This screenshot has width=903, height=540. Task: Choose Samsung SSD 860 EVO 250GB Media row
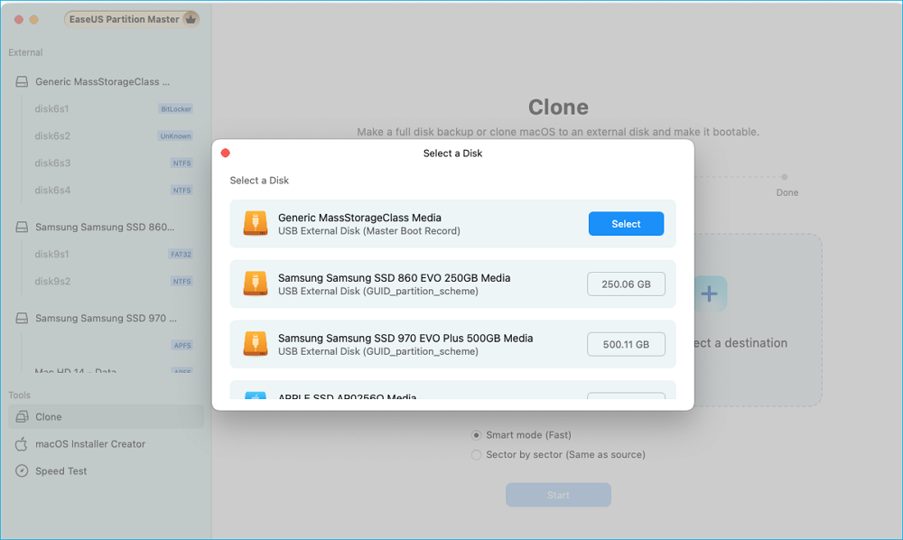(452, 284)
